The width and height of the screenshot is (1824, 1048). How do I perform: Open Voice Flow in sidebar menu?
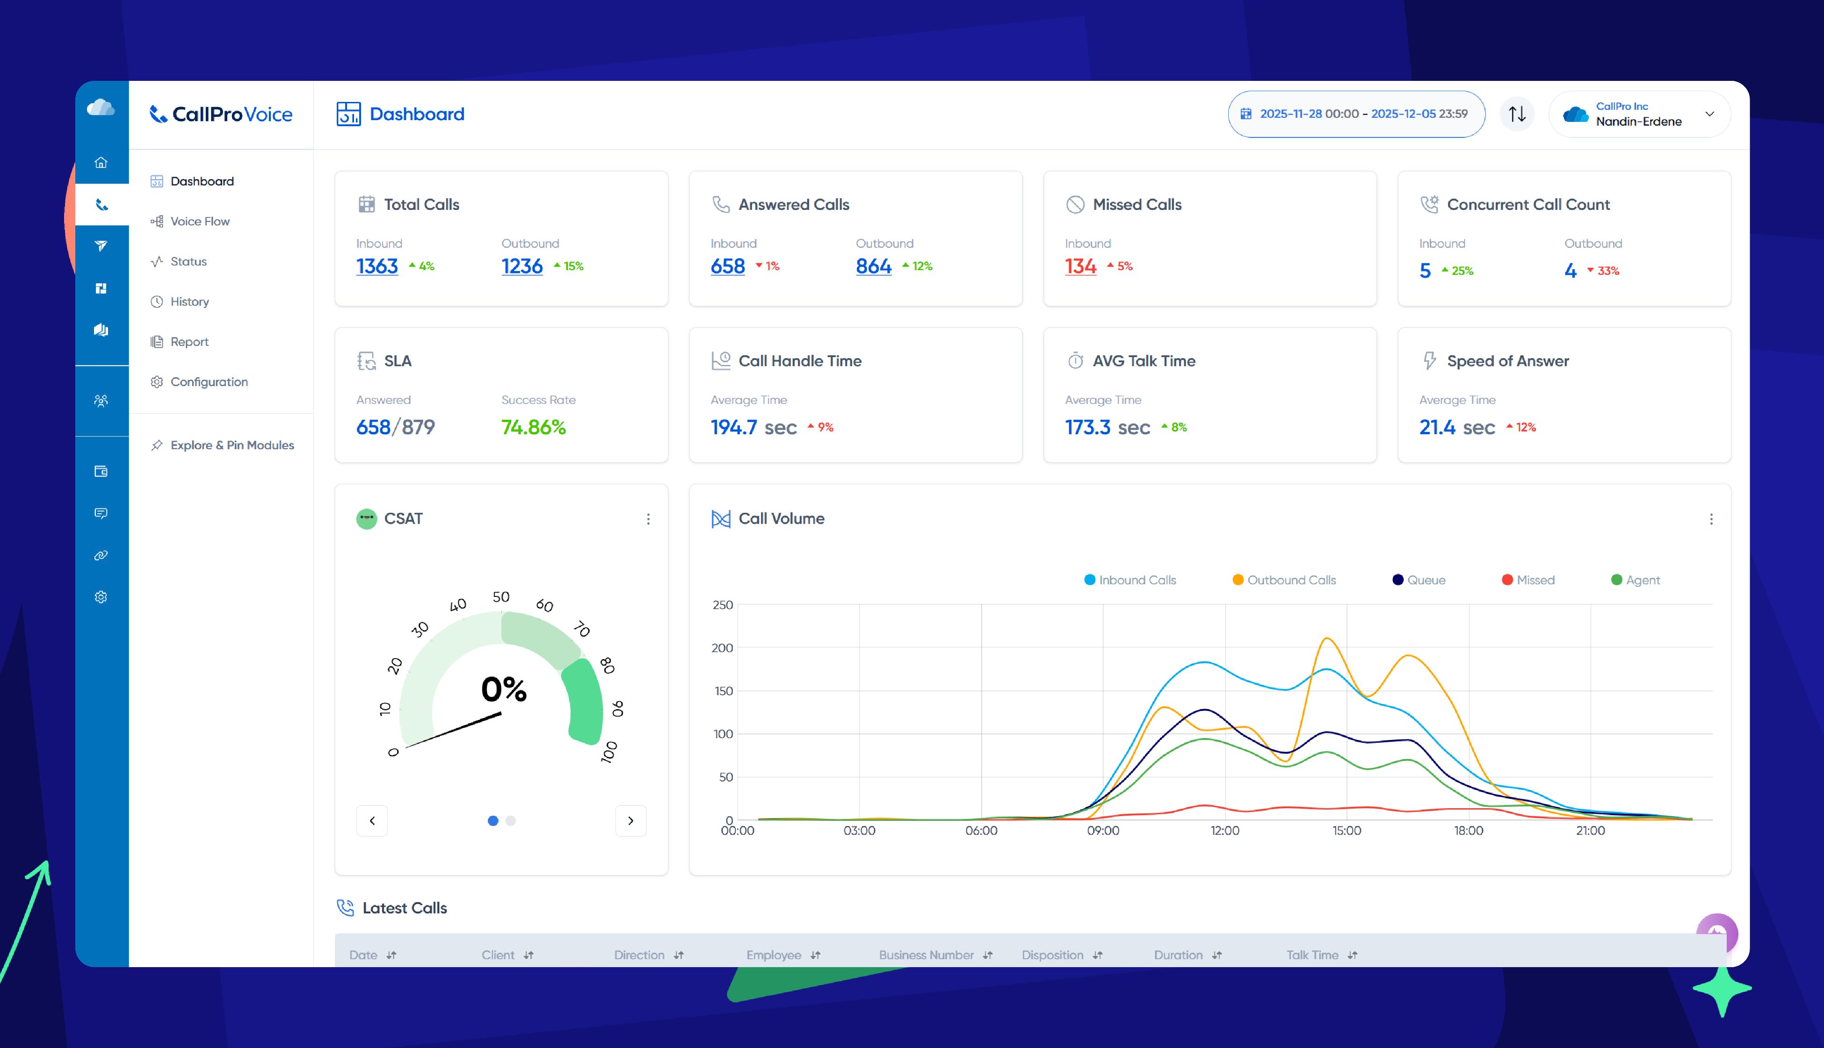coord(199,222)
